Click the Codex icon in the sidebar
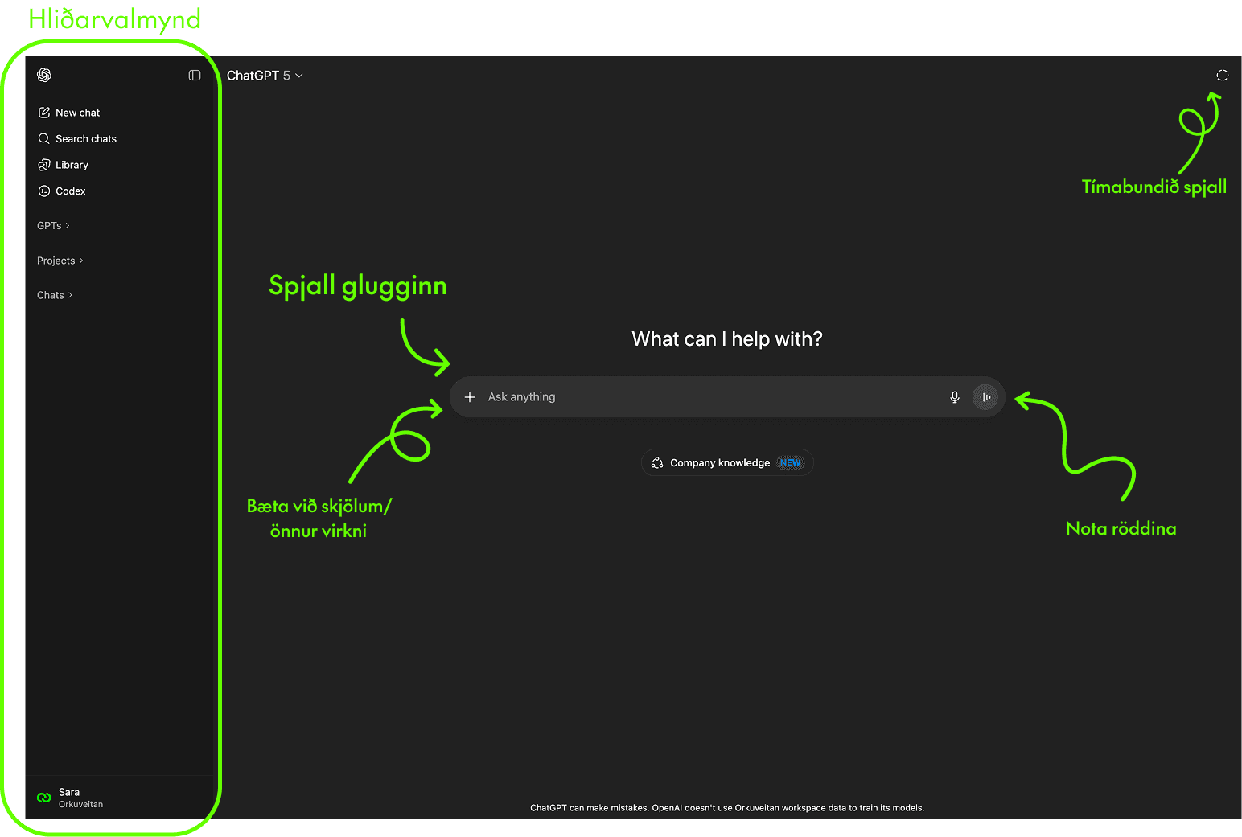 pos(44,191)
